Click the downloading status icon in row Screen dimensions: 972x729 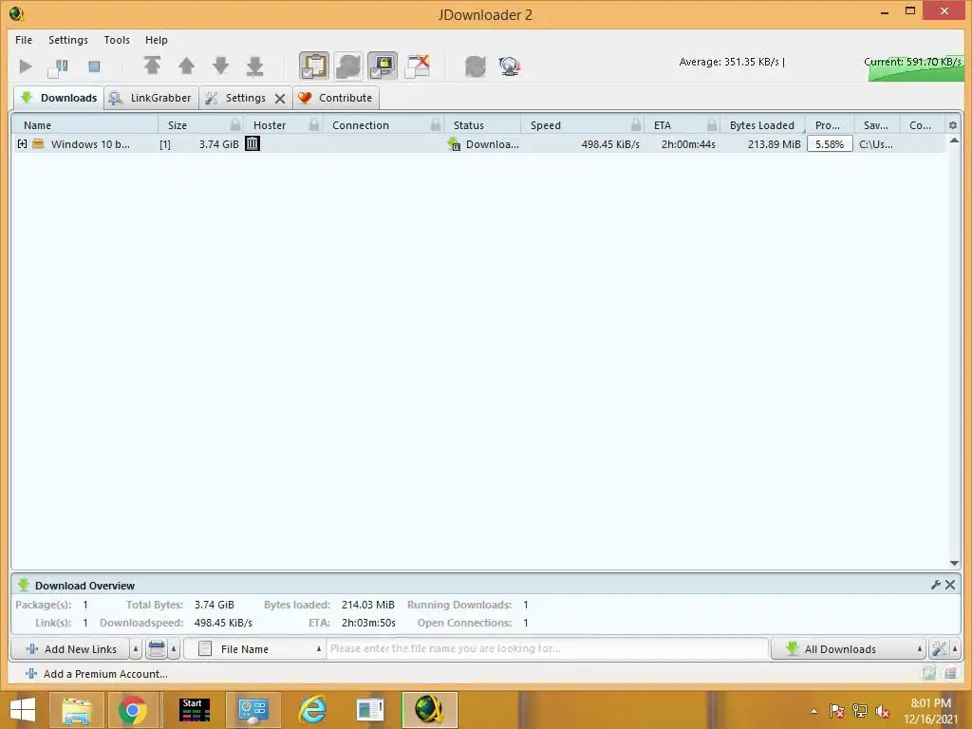tap(455, 144)
